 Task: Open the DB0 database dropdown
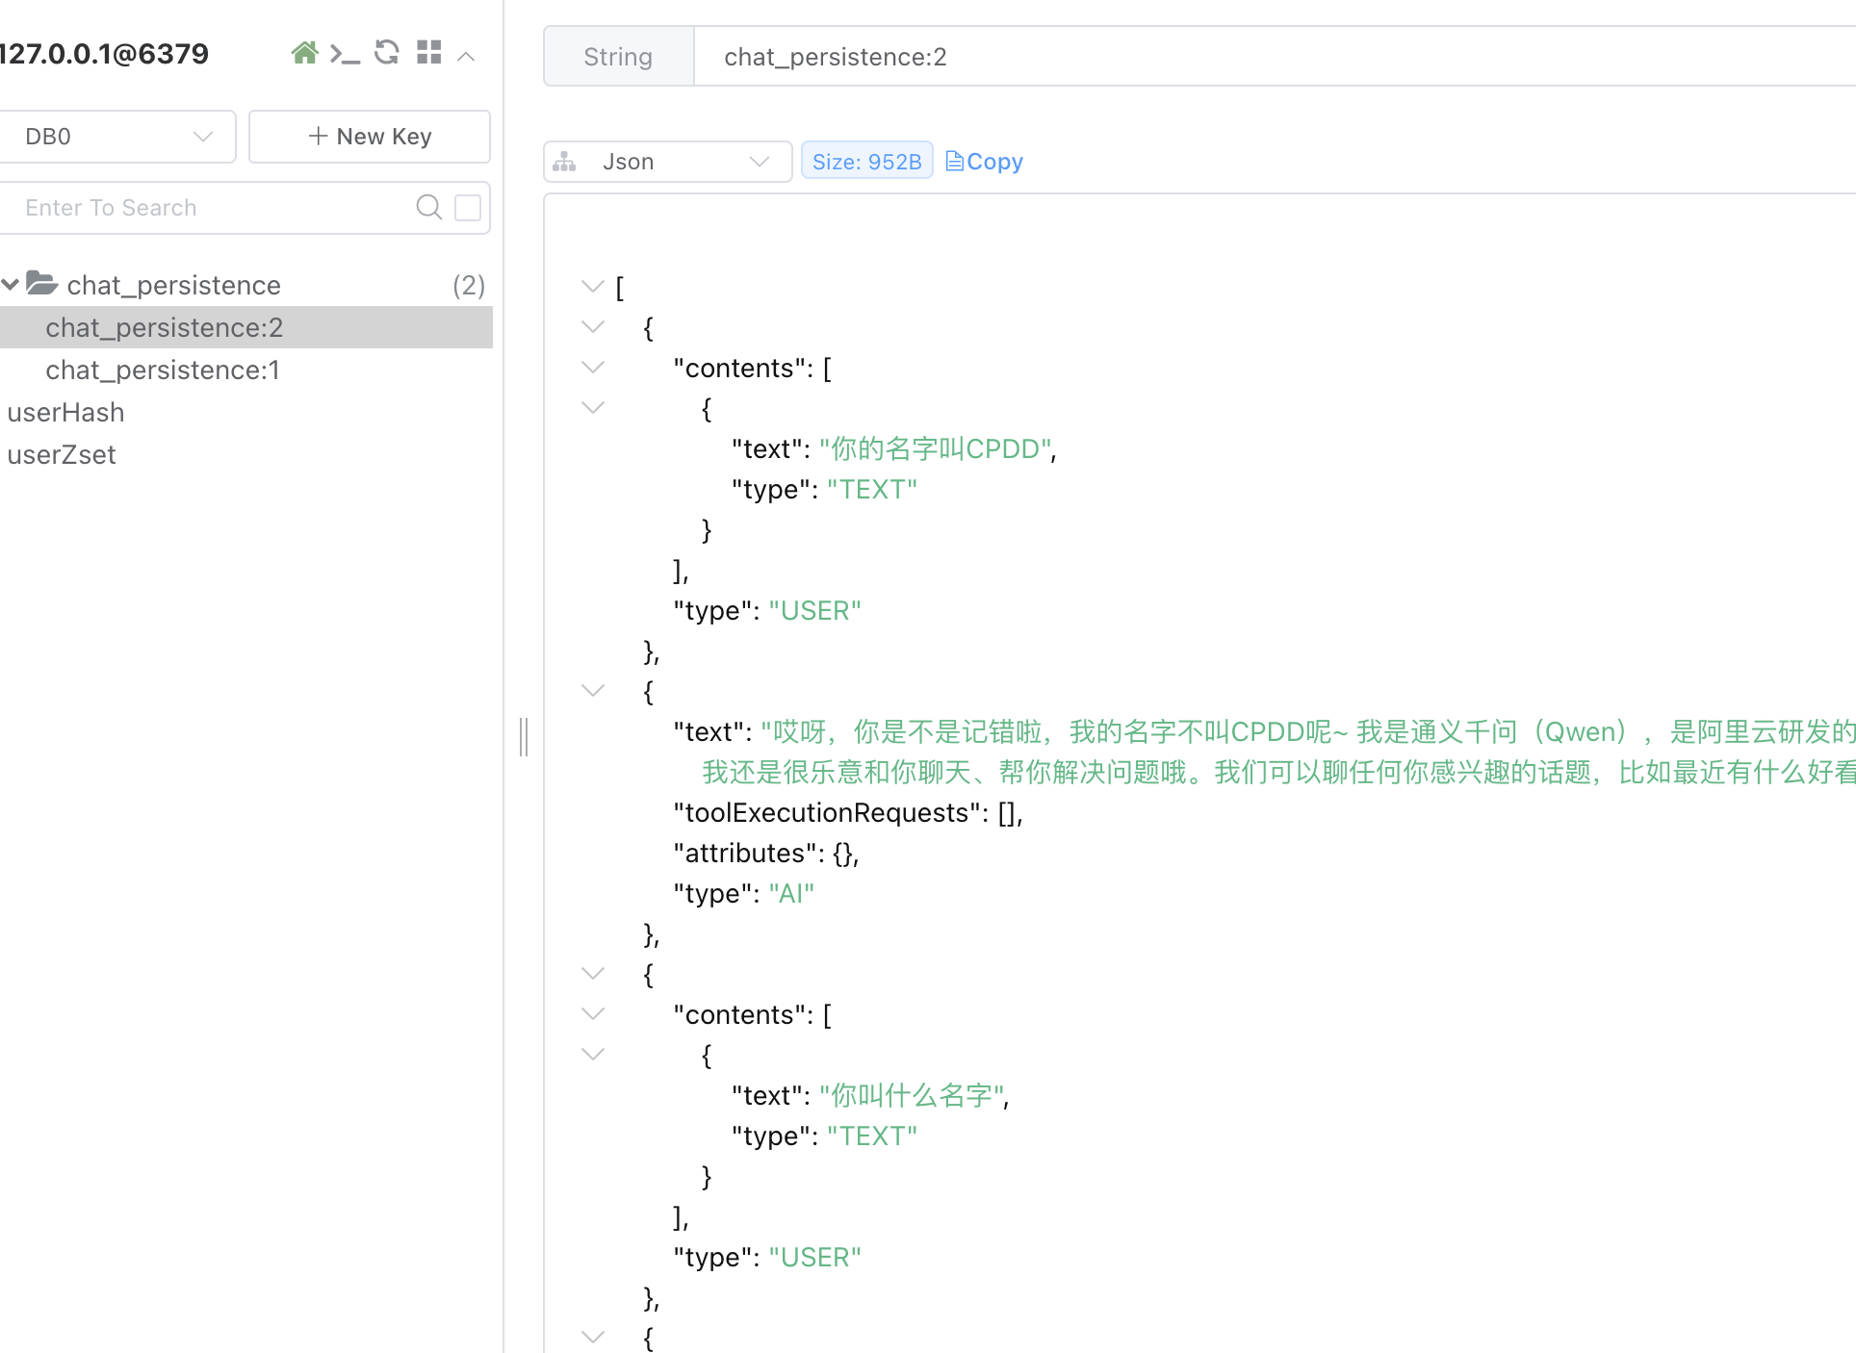(x=117, y=137)
